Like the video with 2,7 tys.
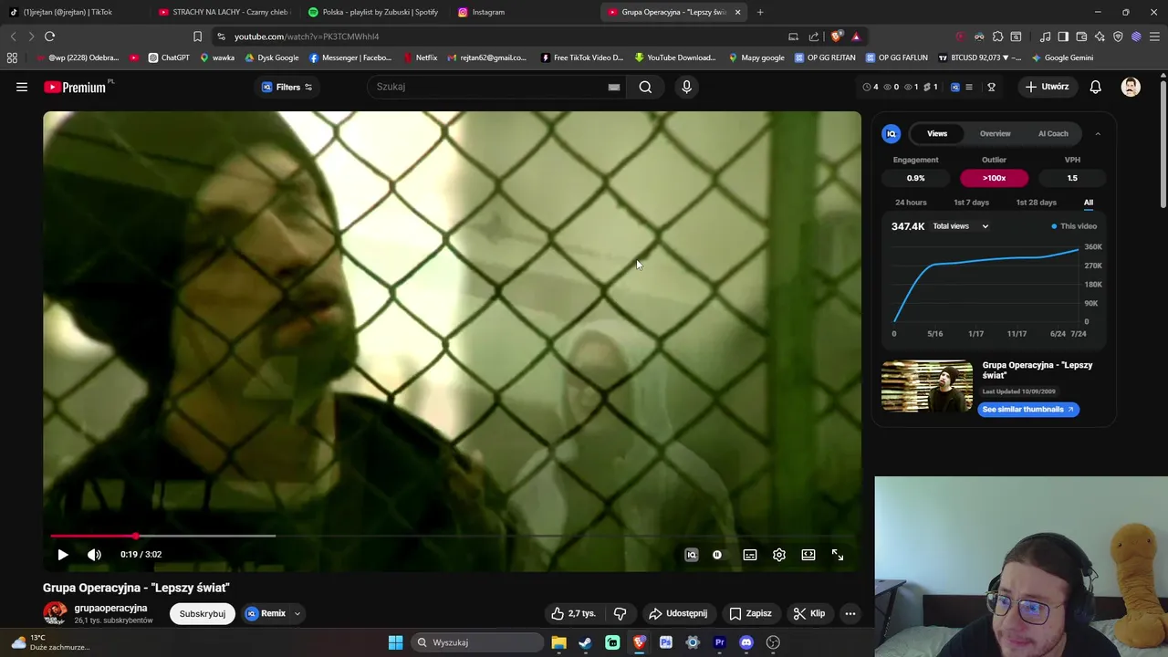 [x=573, y=613]
